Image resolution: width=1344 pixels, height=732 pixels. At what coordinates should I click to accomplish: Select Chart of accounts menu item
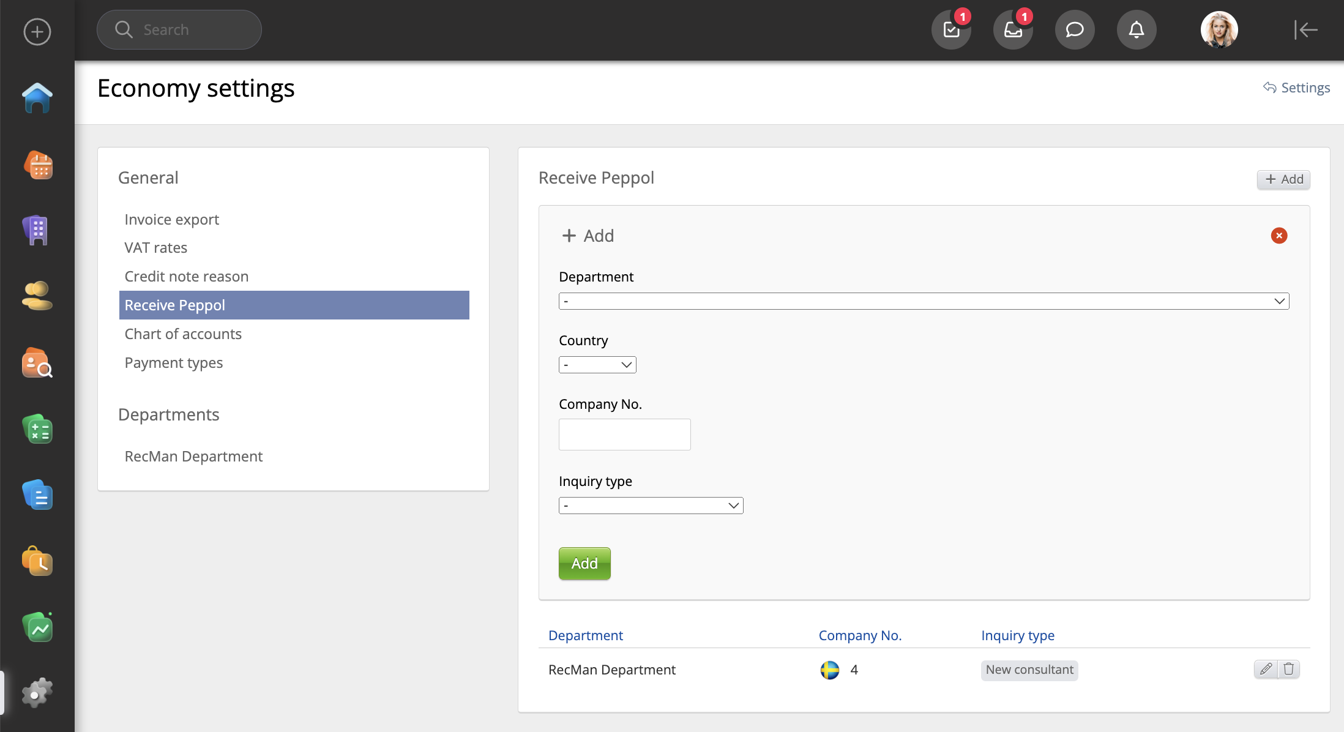pos(183,334)
